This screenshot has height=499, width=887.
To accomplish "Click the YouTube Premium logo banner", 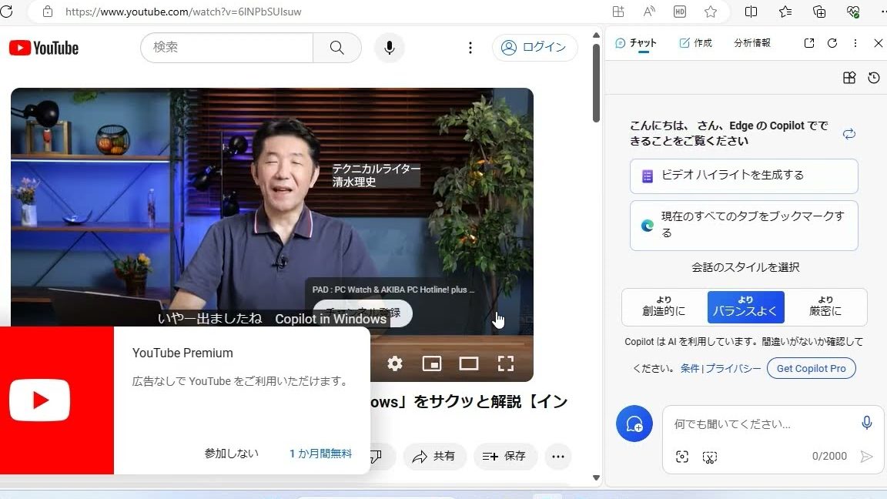I will pos(56,400).
